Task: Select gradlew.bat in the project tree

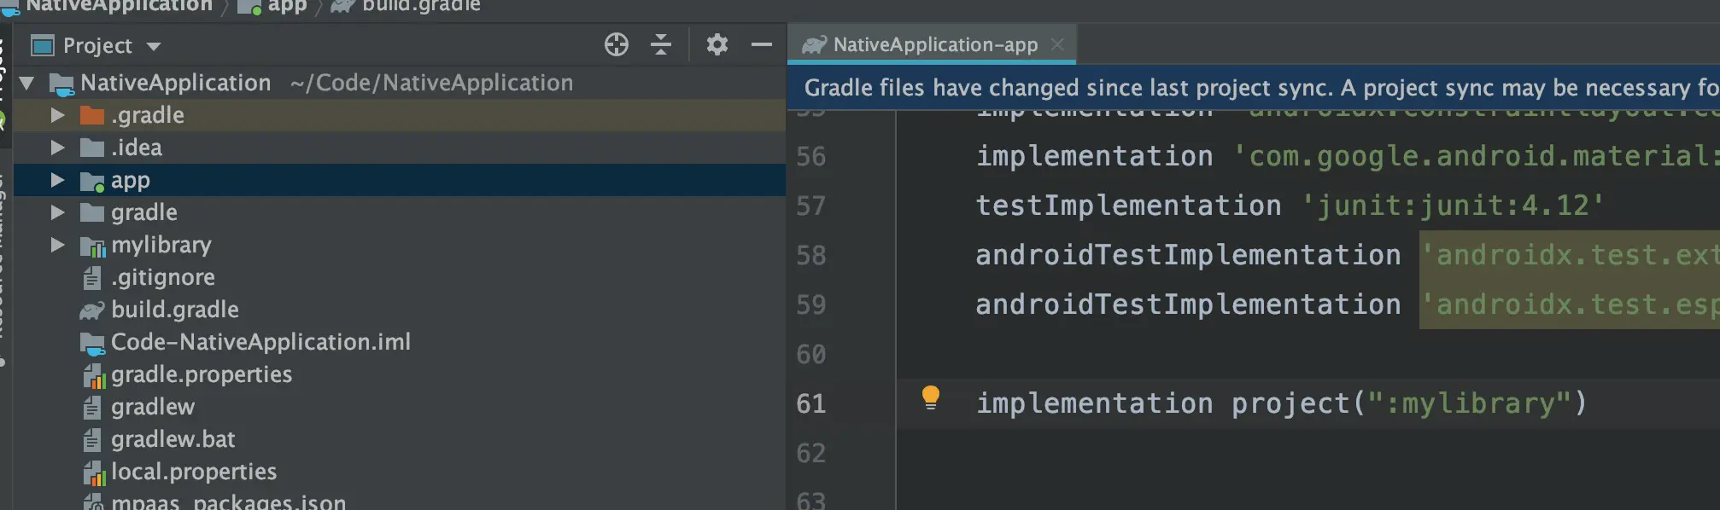Action: point(173,439)
